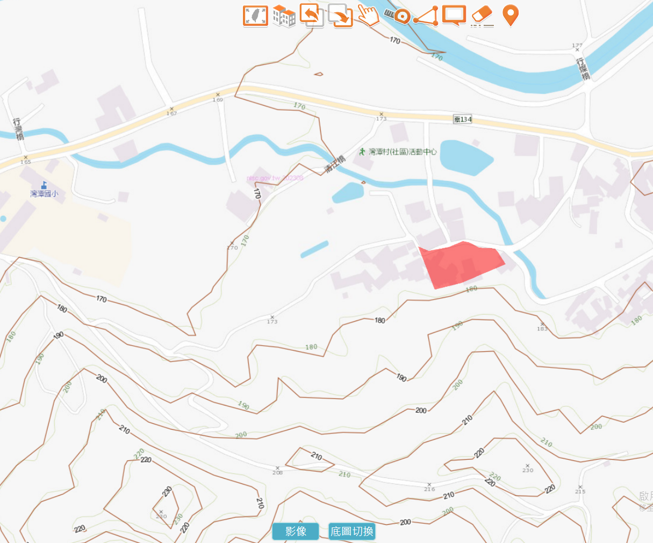Click the 灣潭村(社區)活動中心 map label
Viewport: 653px width, 543px height.
[x=403, y=152]
